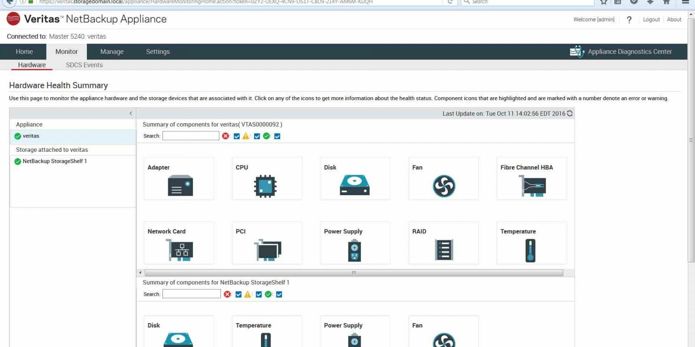Click the browser back arrow button
This screenshot has width=695, height=347.
click(10, 2)
